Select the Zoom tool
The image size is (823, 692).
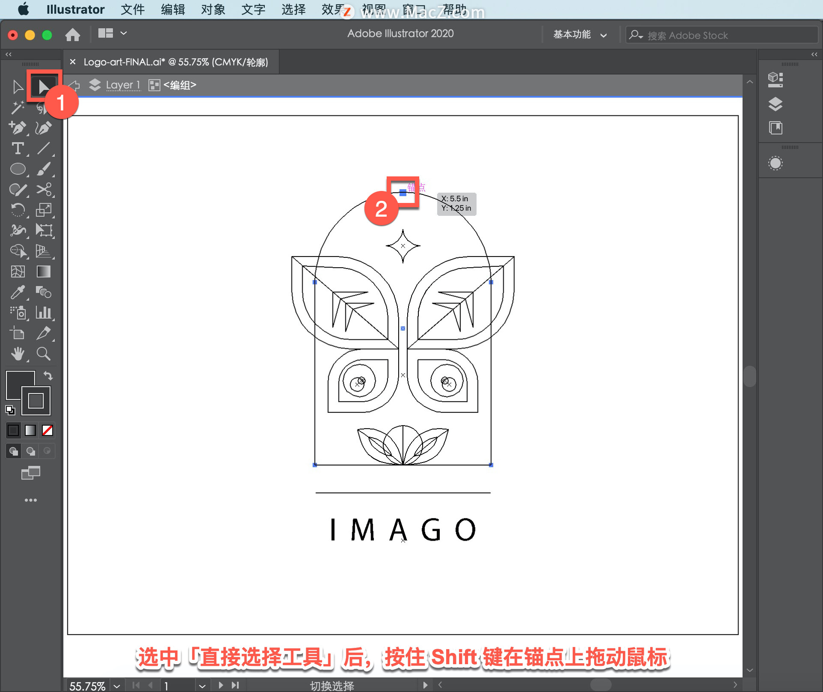(x=43, y=354)
